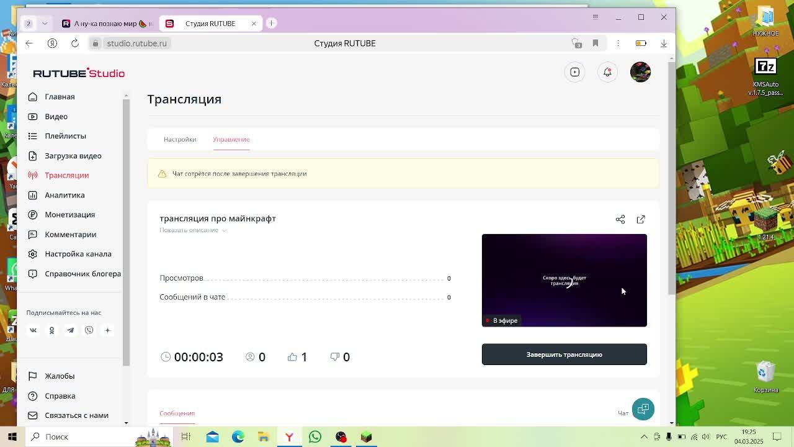Click the Telegram social icon

(x=70, y=330)
